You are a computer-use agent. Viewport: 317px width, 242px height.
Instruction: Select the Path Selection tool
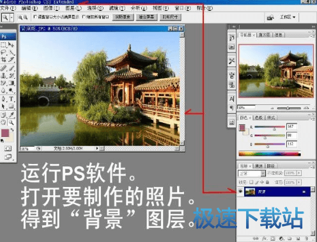pos(3,106)
